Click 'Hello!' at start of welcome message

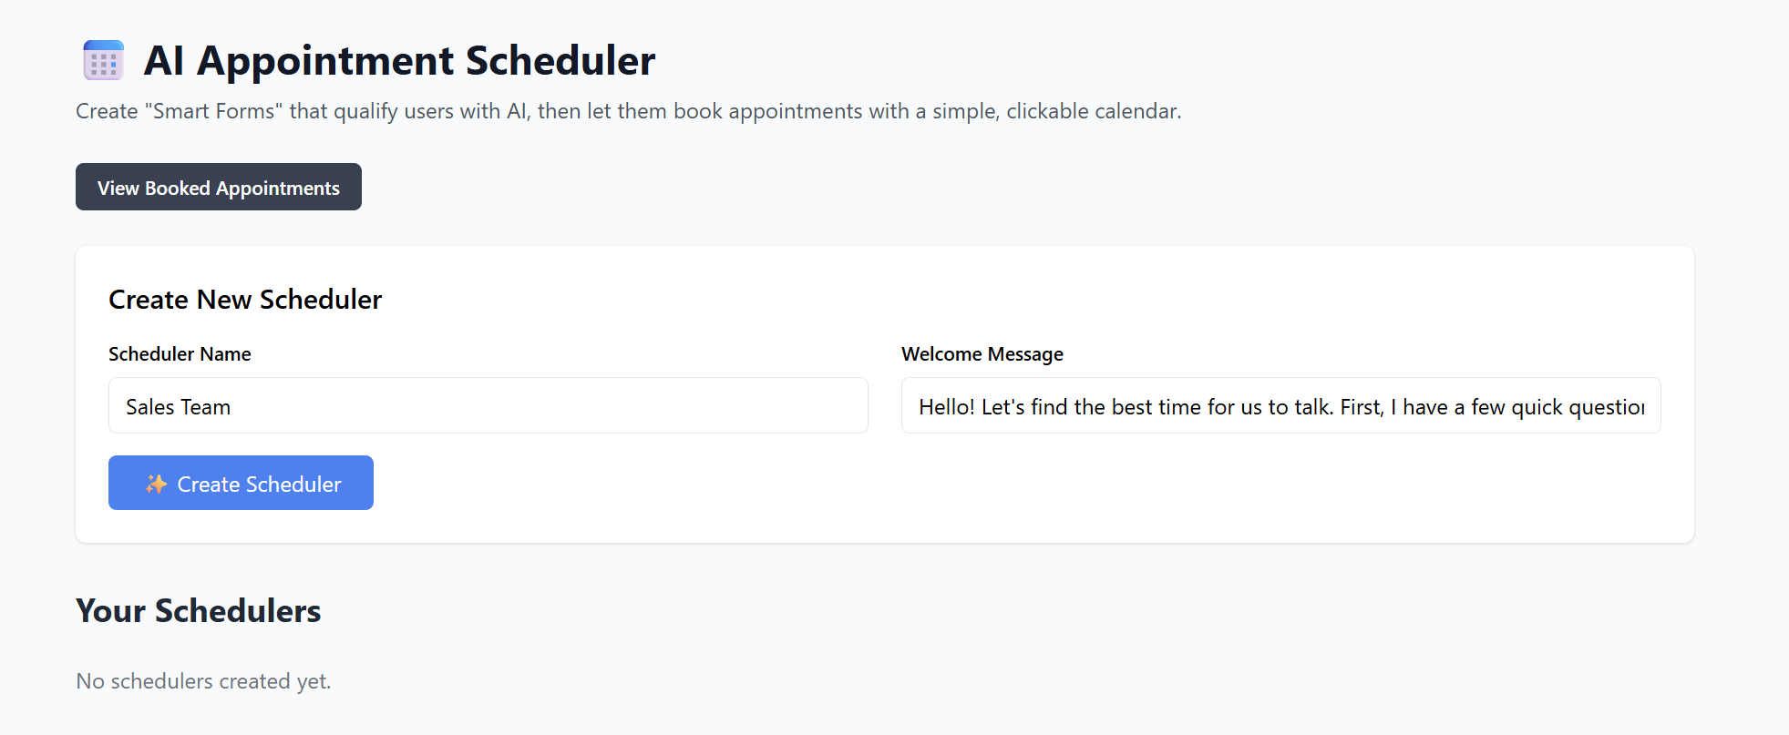point(946,407)
